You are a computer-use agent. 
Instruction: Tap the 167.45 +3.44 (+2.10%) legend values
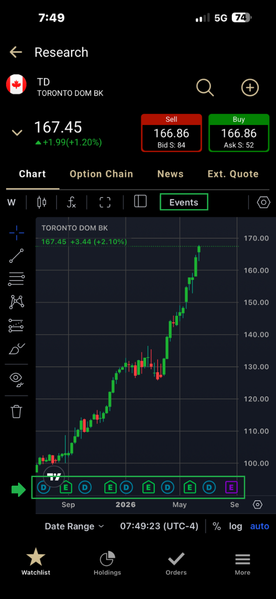pyautogui.click(x=84, y=242)
